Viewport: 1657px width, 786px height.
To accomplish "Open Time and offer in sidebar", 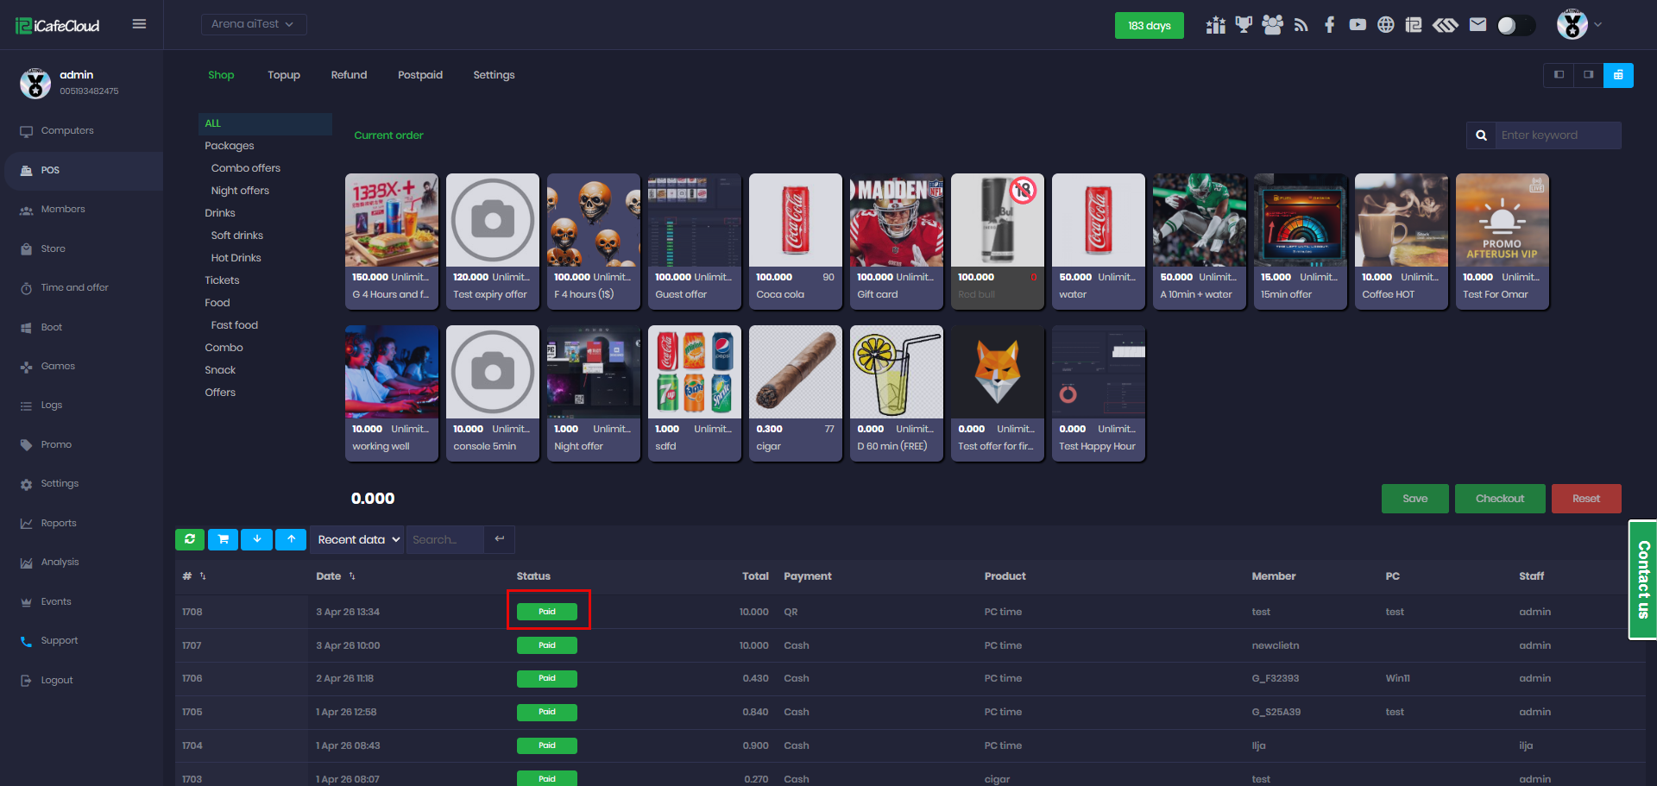I will [74, 288].
